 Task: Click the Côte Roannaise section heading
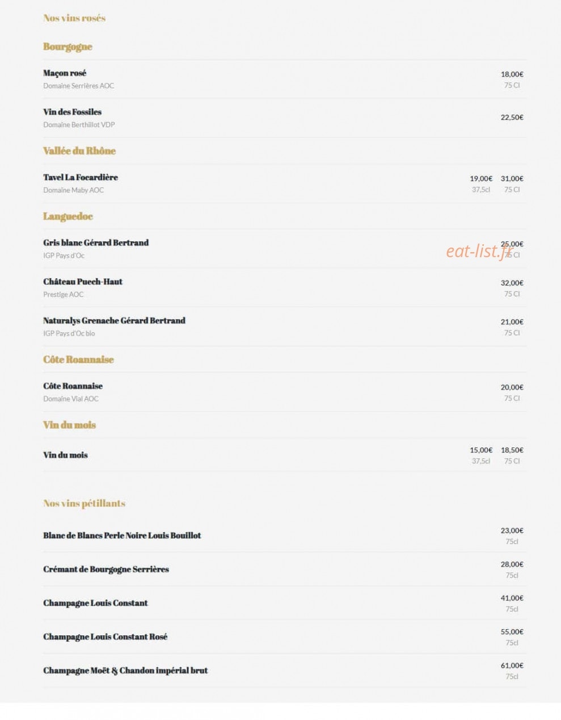78,360
